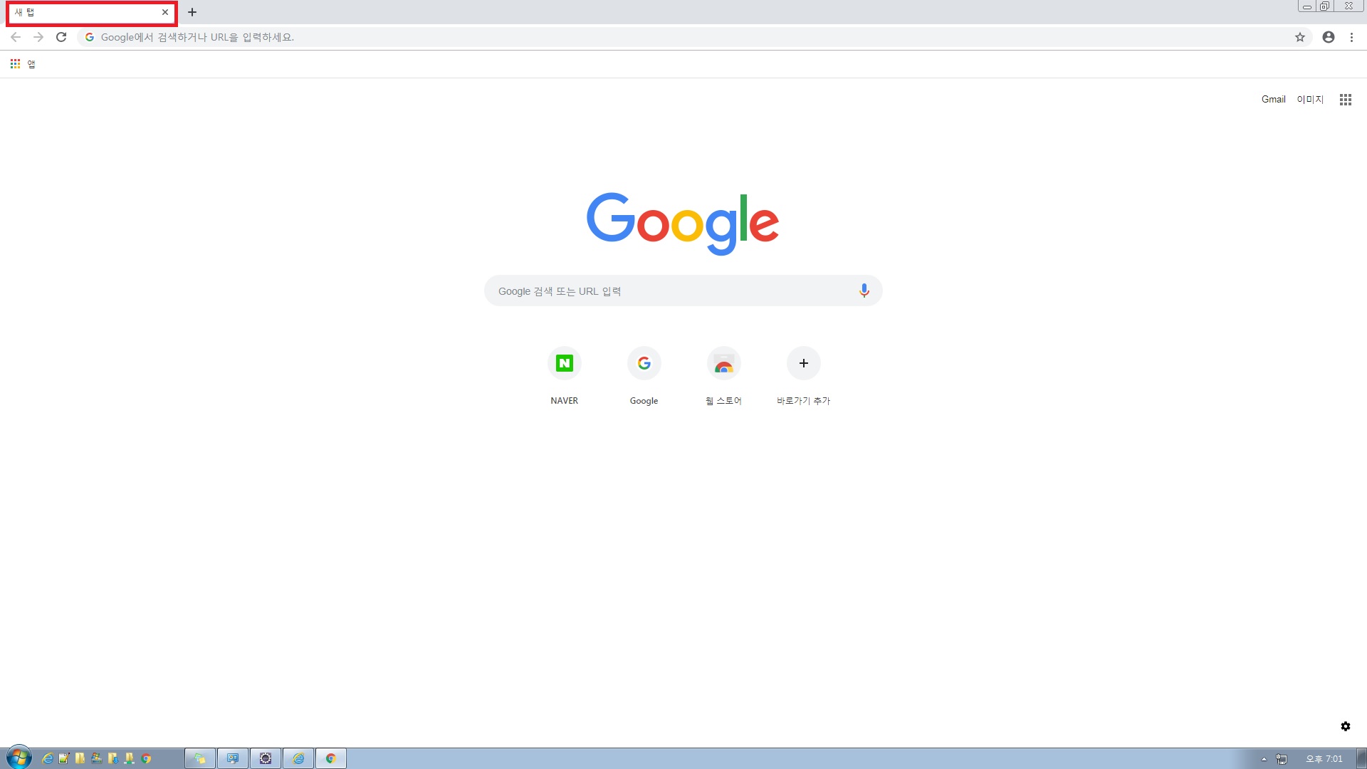Click the forward navigation arrow
This screenshot has height=769, width=1367.
click(x=38, y=37)
